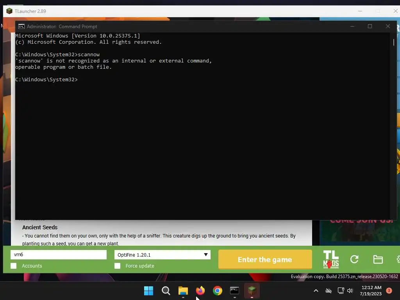Click the refresh icon in TLauncher
The width and height of the screenshot is (400, 300).
354,259
